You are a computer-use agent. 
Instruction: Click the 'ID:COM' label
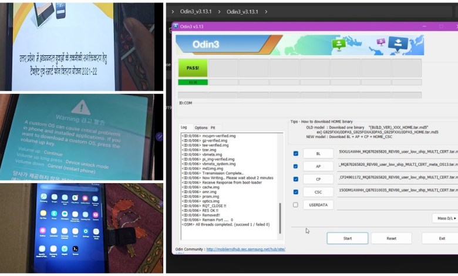click(186, 103)
